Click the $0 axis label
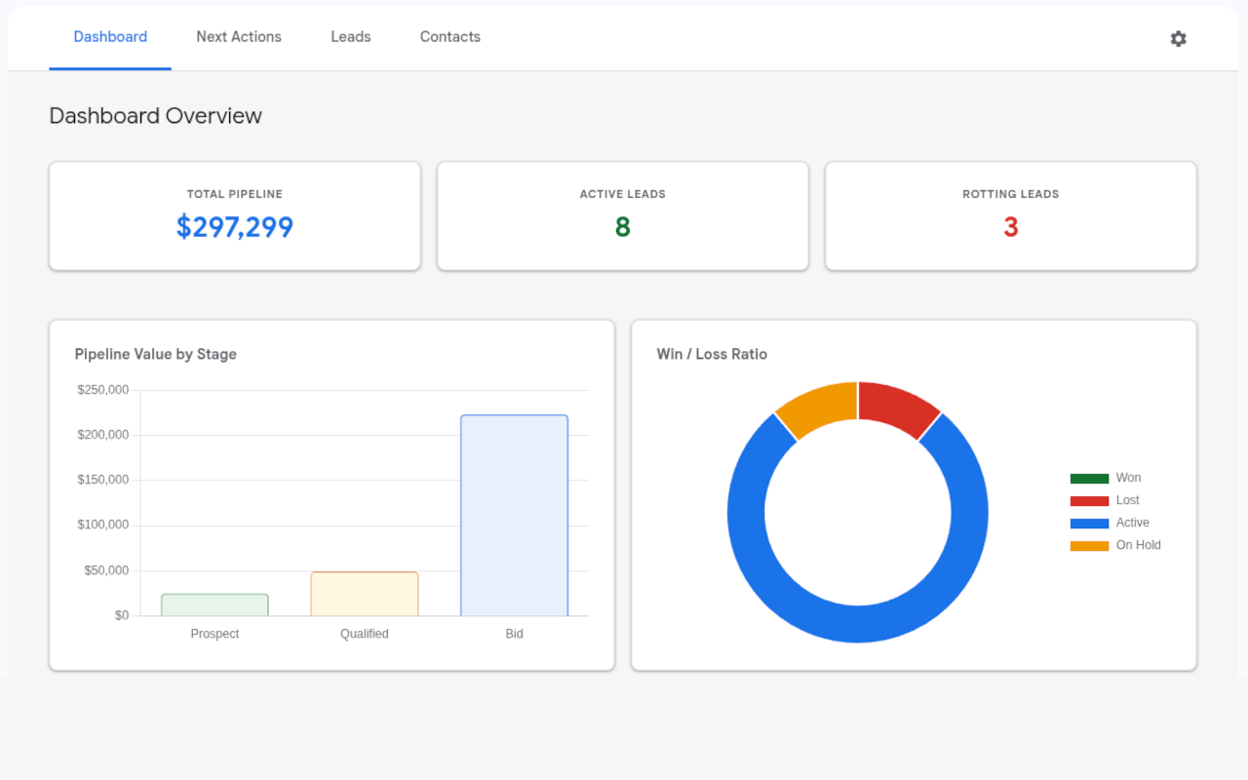 [122, 615]
